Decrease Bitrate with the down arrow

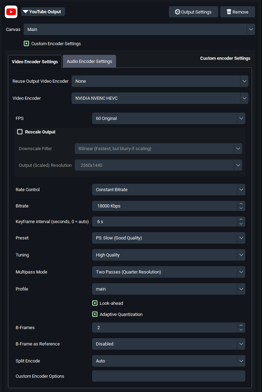pyautogui.click(x=241, y=208)
